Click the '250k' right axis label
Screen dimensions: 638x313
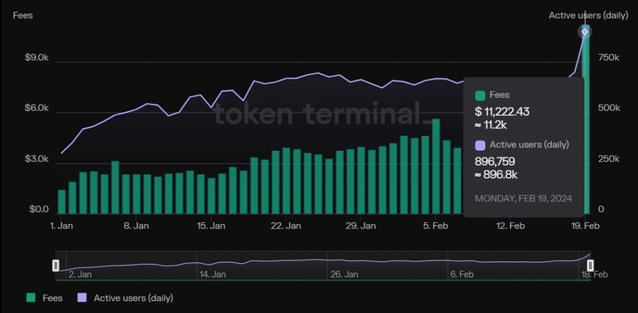609,159
